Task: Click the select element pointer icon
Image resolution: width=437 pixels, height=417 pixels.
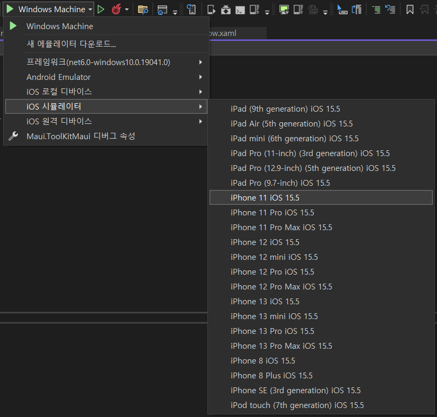Action: coord(342,10)
